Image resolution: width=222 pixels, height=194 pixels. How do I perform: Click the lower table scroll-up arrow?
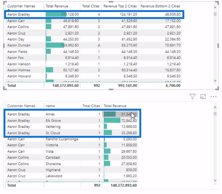pos(215,107)
